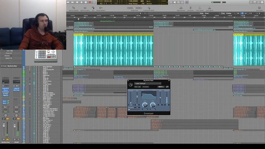
Task: Select previous preset arrow in Enveloper
Action: pyautogui.click(x=136, y=87)
